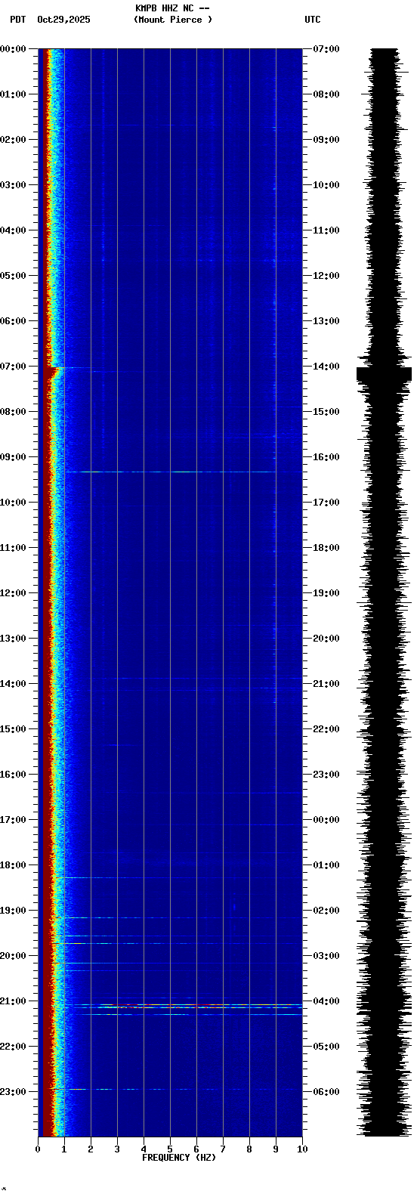Click the frequency tick label "4"

coord(144,1149)
